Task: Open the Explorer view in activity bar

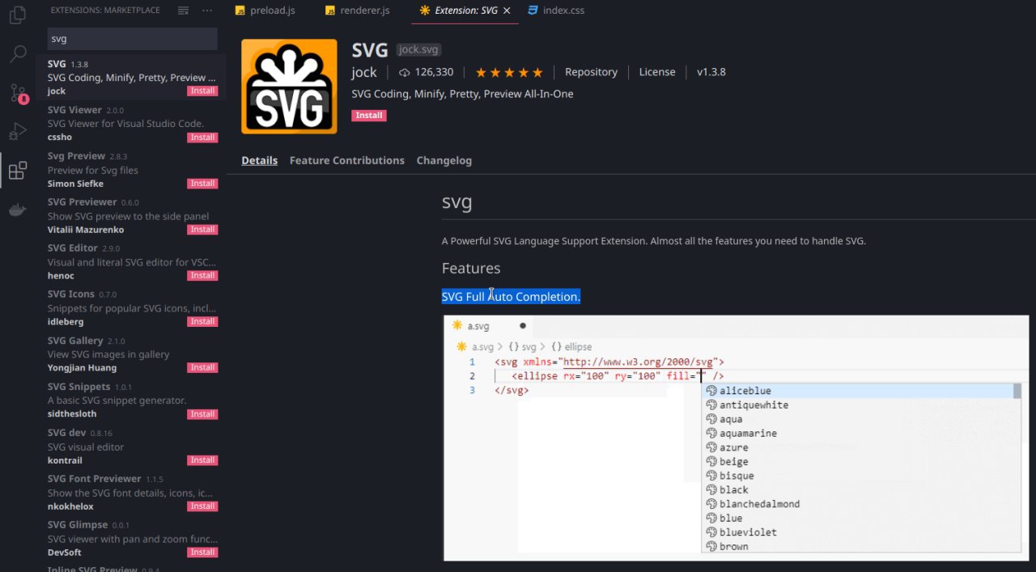Action: 18,15
